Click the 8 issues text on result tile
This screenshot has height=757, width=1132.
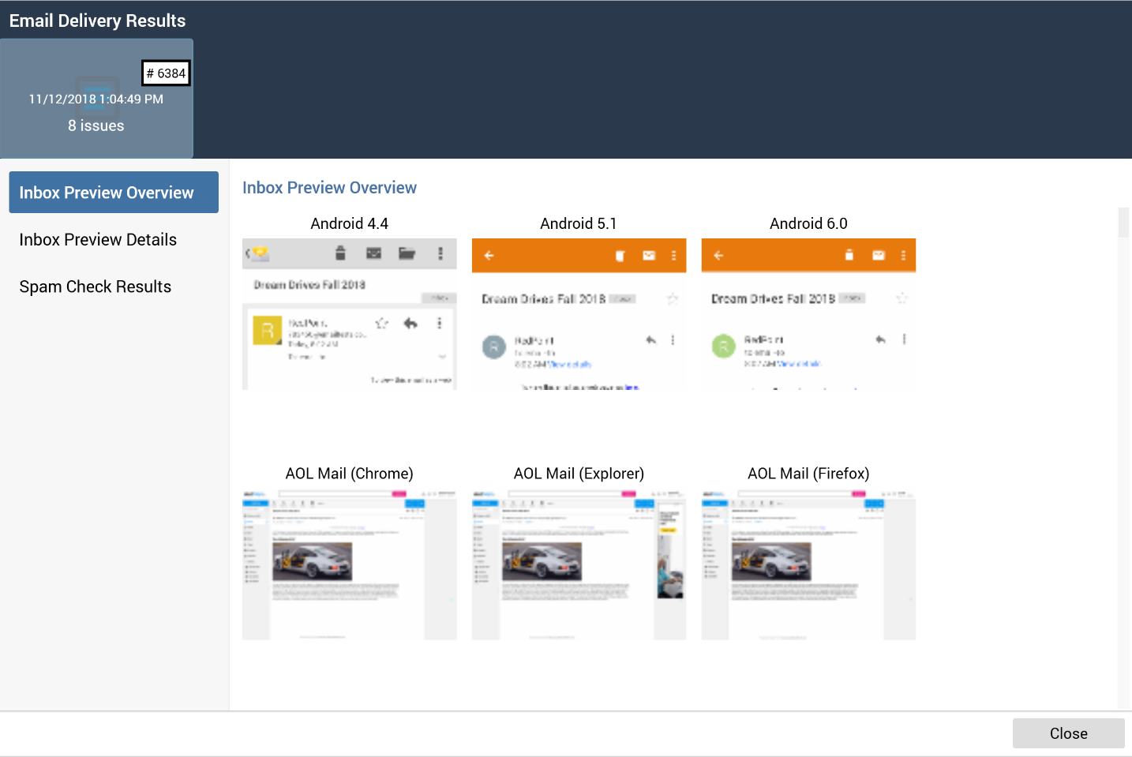[x=96, y=126]
